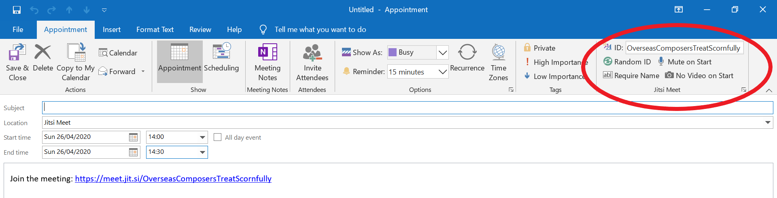Open OneNote Meeting Notes
The width and height of the screenshot is (777, 198).
pos(267,62)
